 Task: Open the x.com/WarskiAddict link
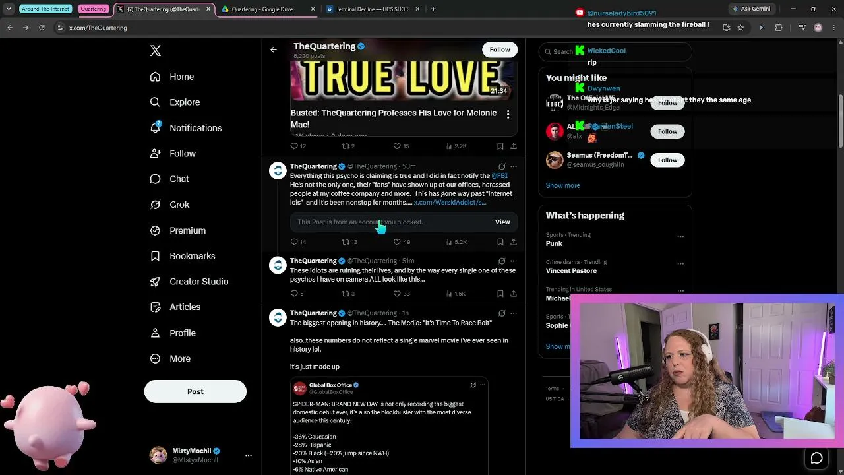(x=450, y=202)
